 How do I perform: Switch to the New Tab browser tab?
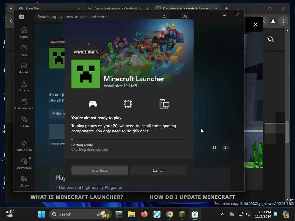point(49,8)
